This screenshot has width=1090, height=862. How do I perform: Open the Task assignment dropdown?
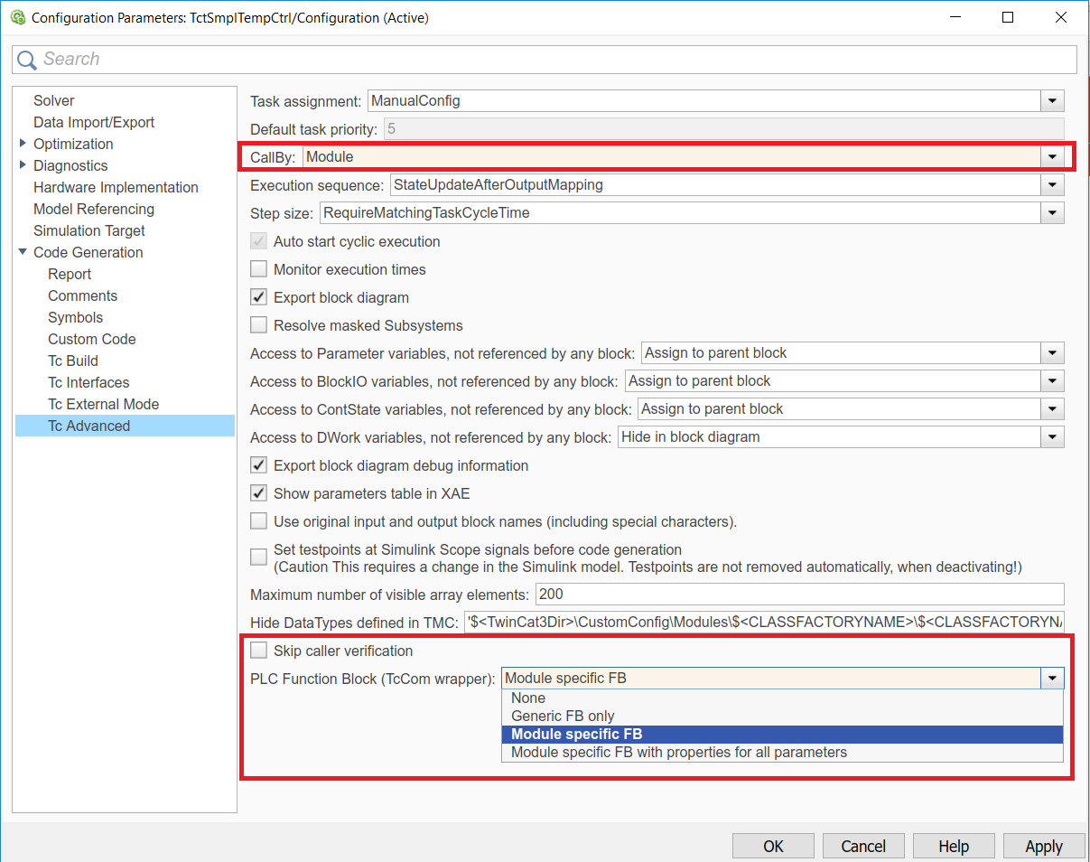point(1052,101)
